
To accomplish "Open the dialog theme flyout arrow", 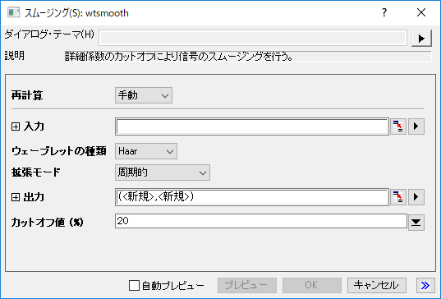I will pyautogui.click(x=421, y=39).
